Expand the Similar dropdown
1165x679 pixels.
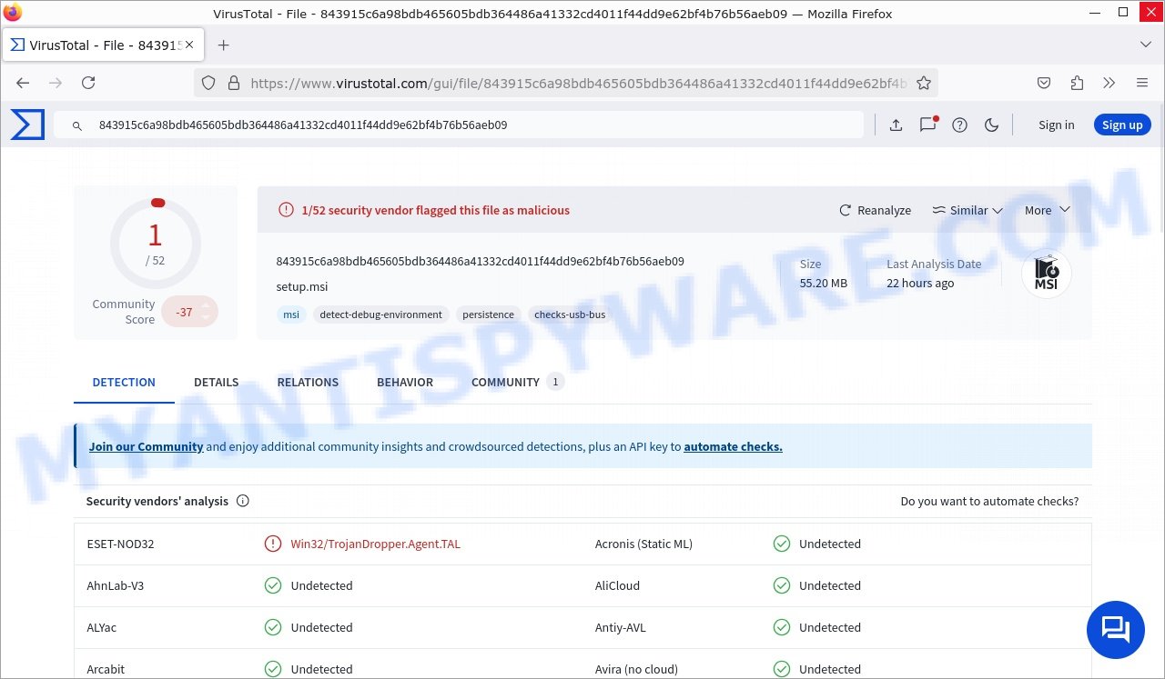967,210
